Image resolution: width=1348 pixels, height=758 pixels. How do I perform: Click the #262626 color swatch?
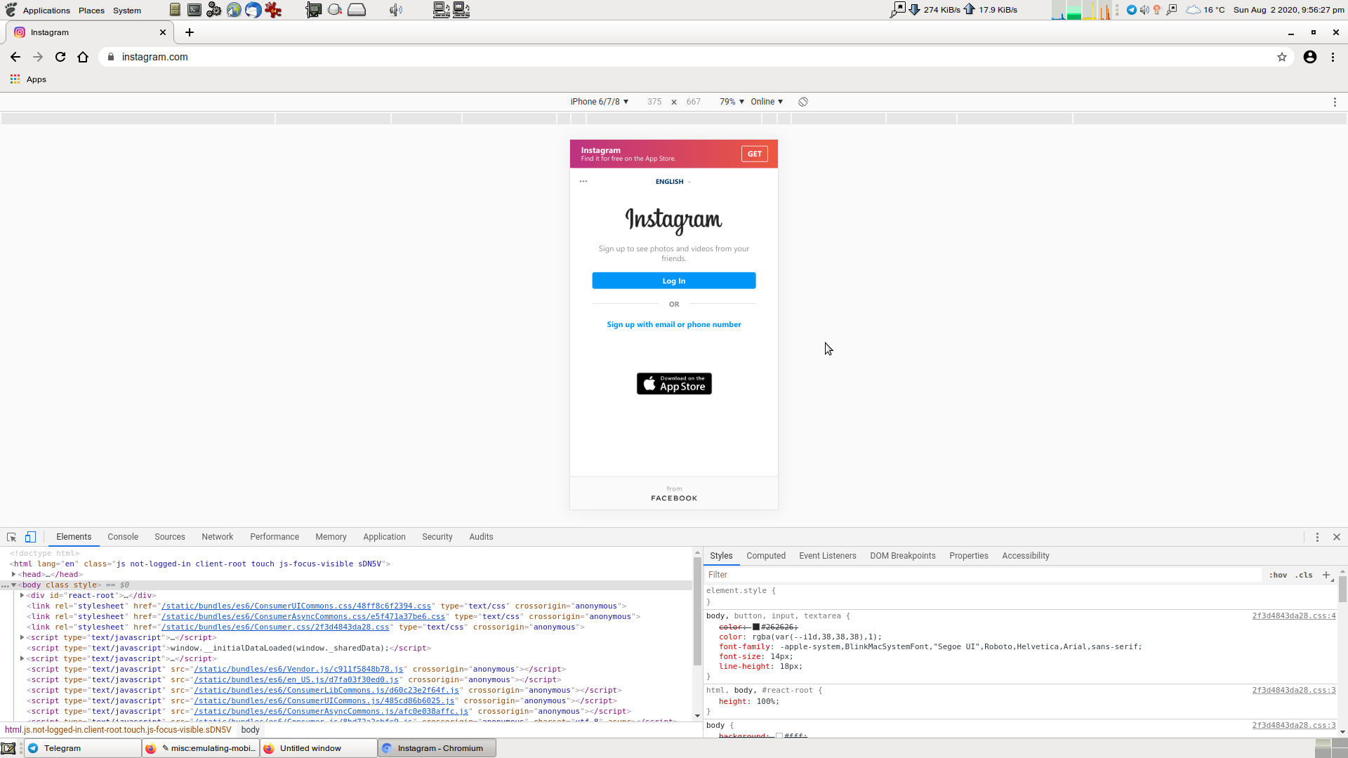click(x=756, y=627)
